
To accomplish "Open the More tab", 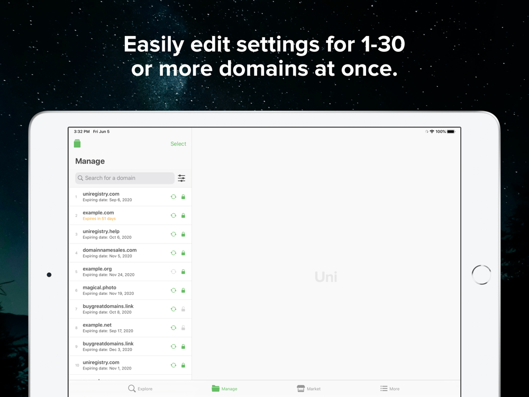I will pyautogui.click(x=390, y=389).
